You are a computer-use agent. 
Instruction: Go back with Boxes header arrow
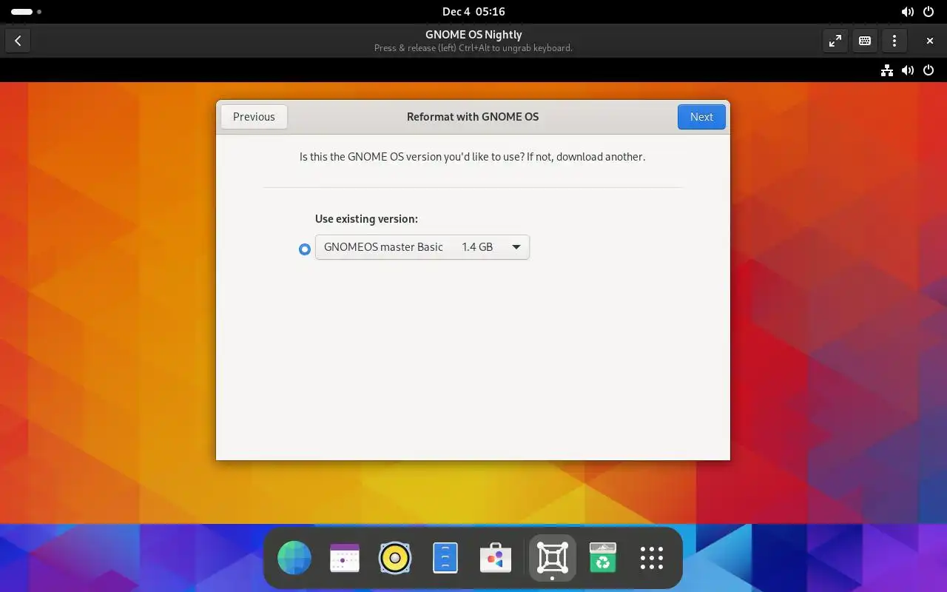pos(18,41)
